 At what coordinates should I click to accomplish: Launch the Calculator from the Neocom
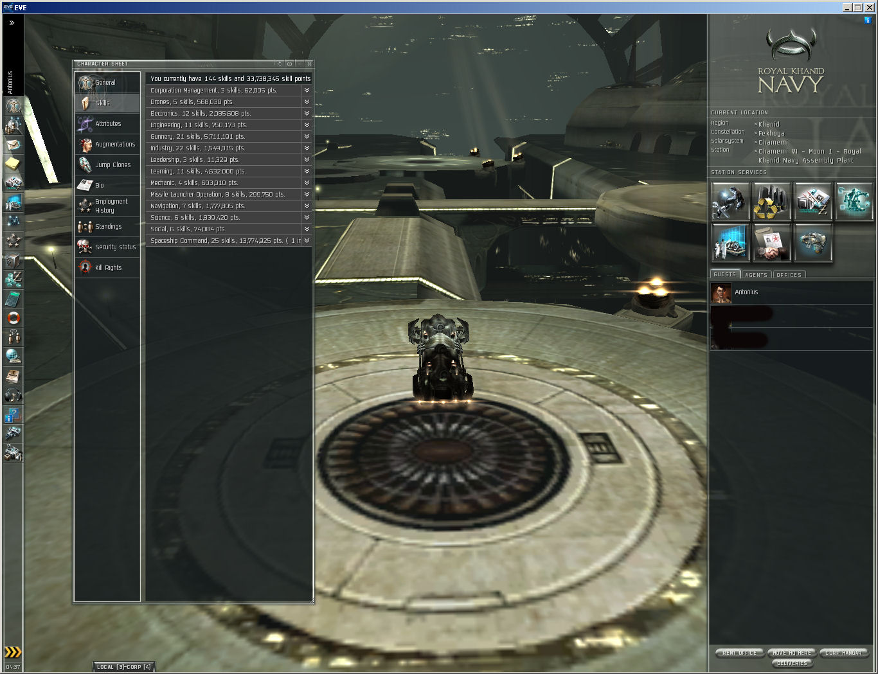click(x=13, y=298)
